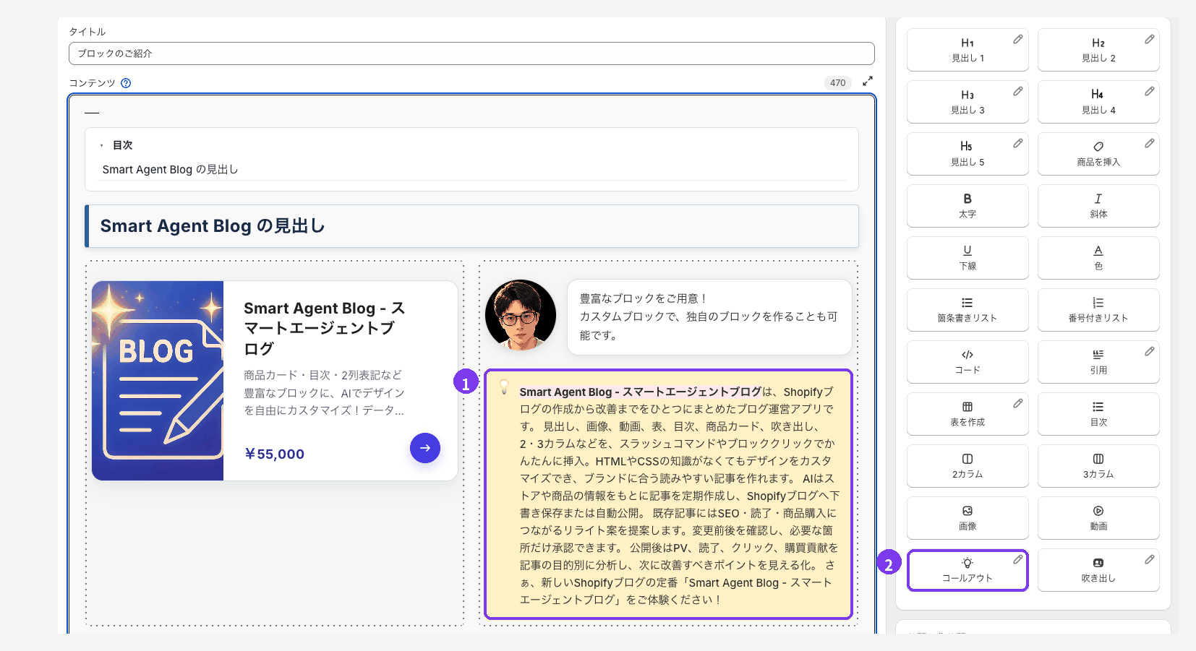Insert a 見出し 4 heading block
Screen dimensions: 1196x651
point(1098,102)
